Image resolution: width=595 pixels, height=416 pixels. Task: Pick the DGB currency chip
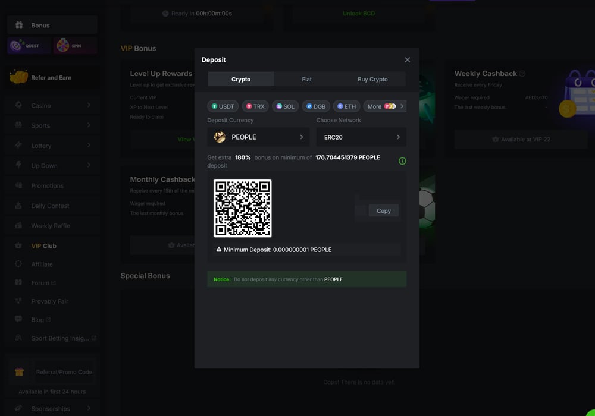(x=316, y=106)
